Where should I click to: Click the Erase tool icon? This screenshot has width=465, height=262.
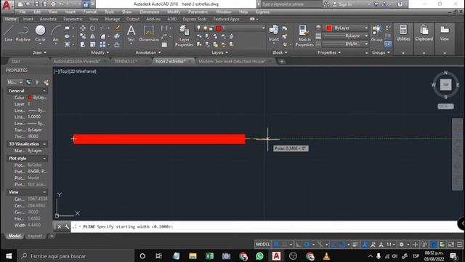pos(117,28)
